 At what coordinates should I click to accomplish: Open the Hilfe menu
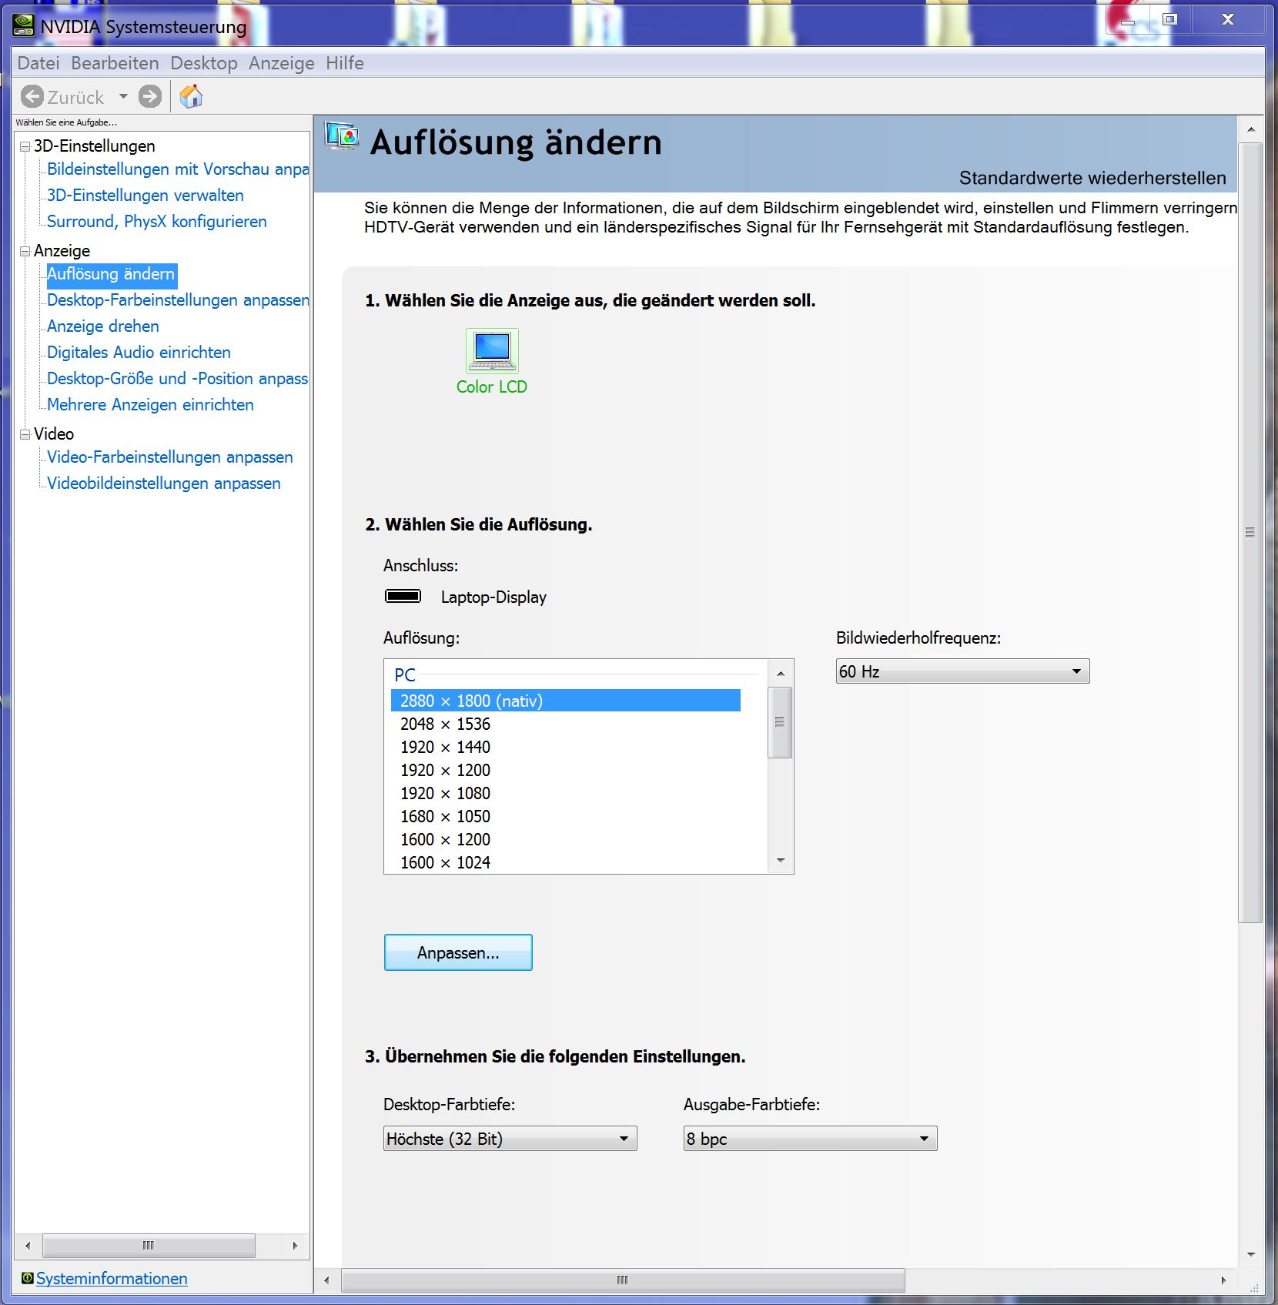point(344,63)
